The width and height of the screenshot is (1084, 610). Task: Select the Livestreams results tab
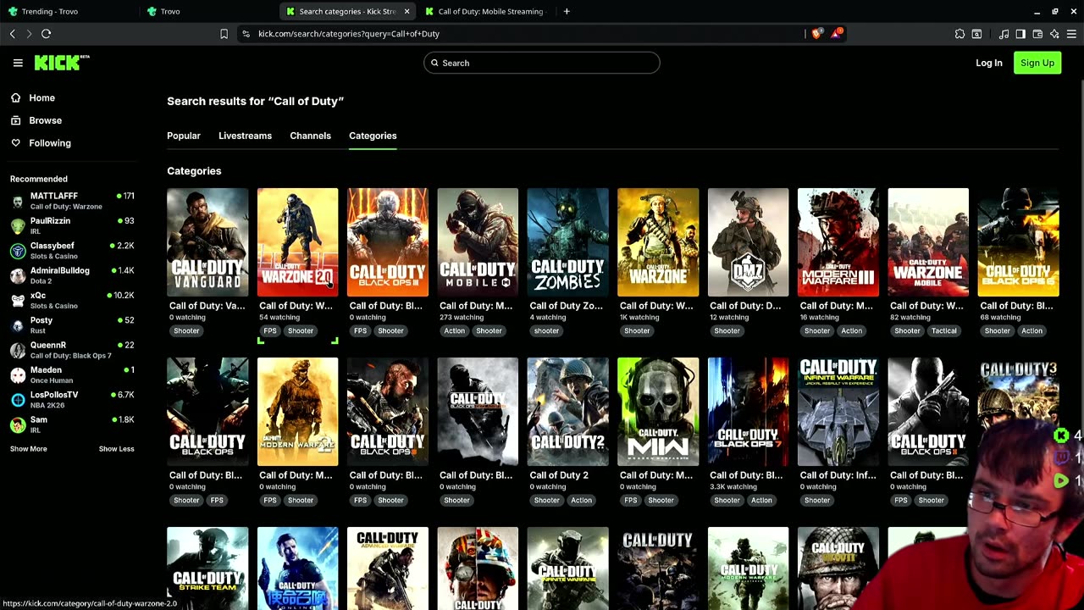(x=245, y=136)
